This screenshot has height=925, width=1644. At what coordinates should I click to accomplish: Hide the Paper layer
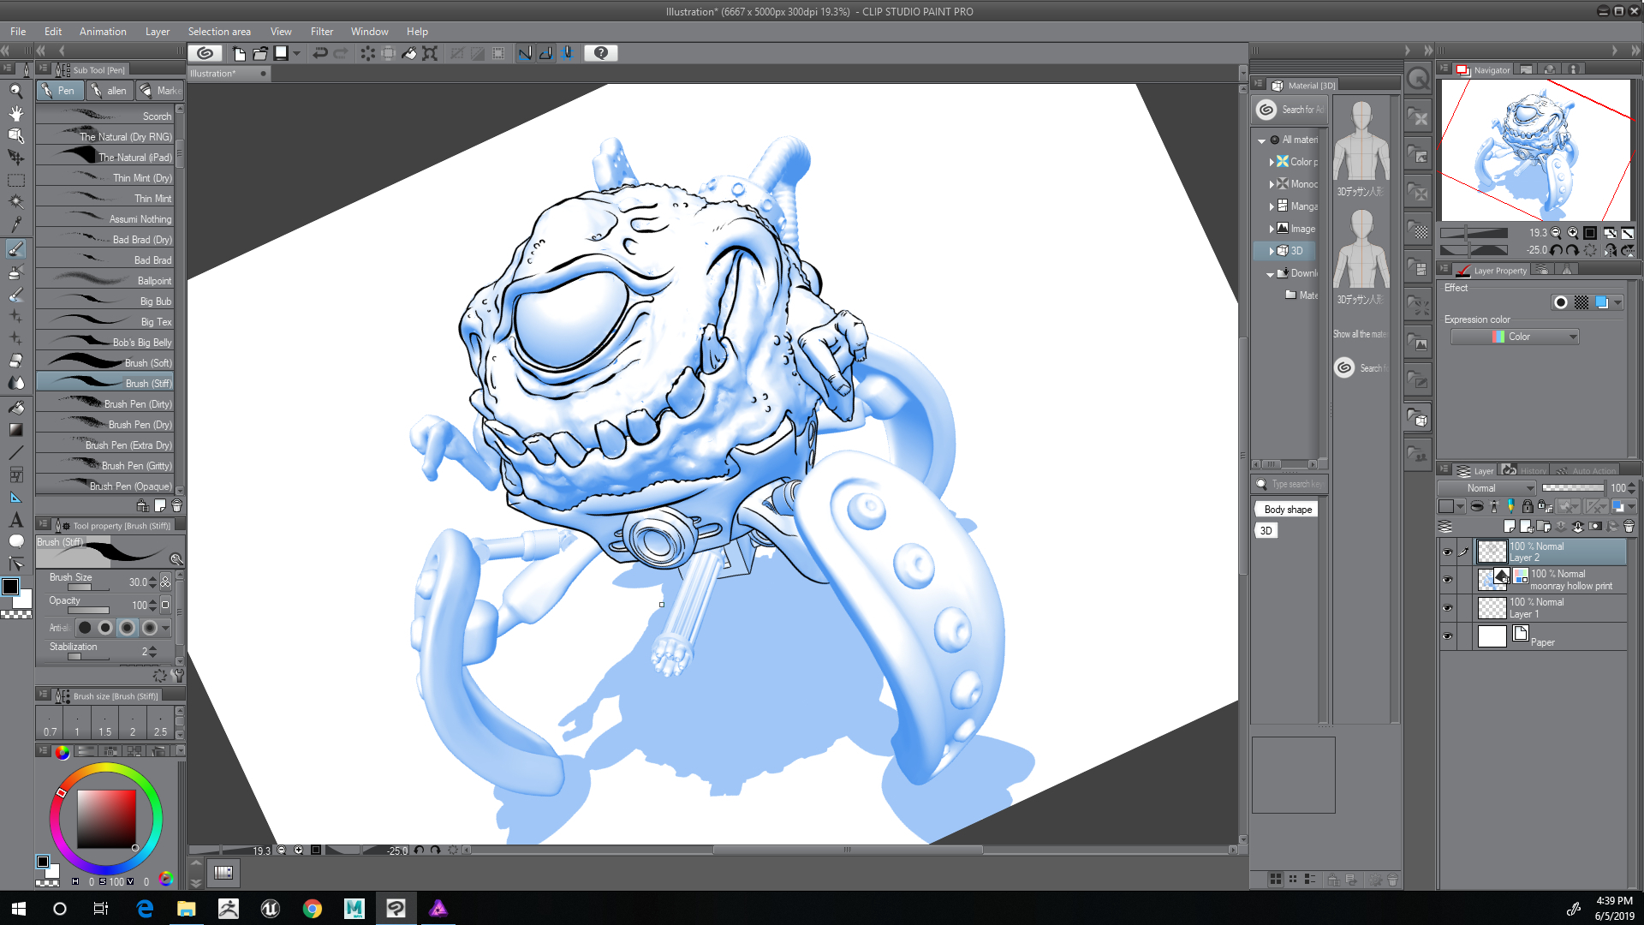1447,636
